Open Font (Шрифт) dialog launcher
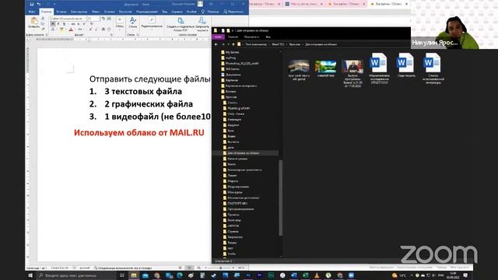The width and height of the screenshot is (498, 280). click(111, 34)
